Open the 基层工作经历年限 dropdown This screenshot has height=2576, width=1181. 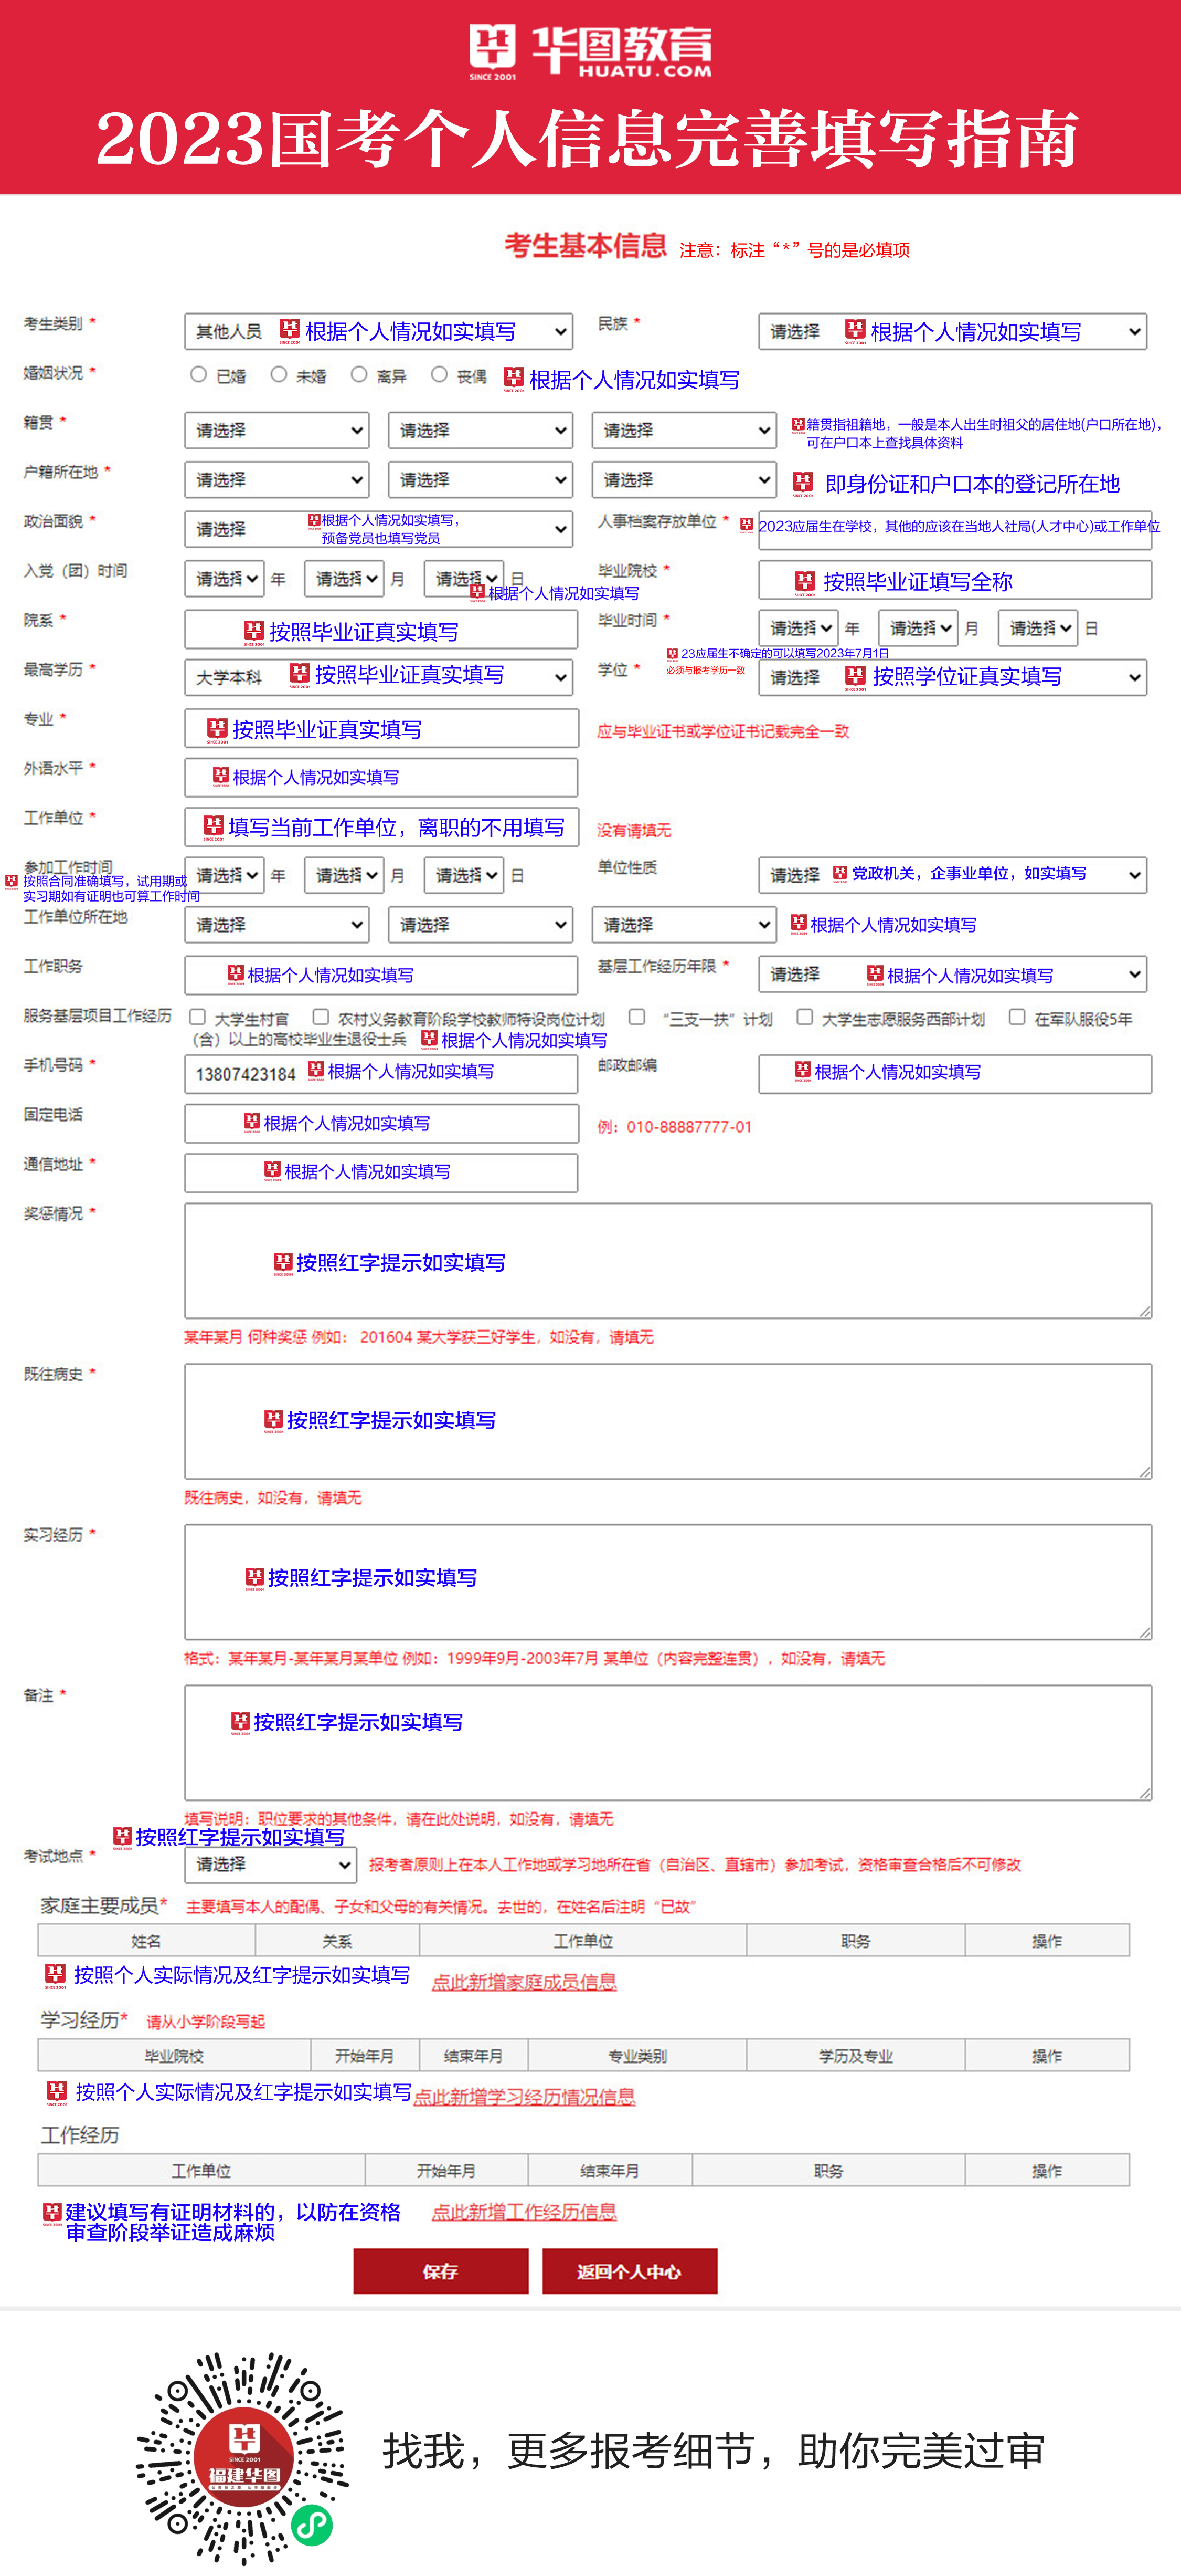point(952,974)
